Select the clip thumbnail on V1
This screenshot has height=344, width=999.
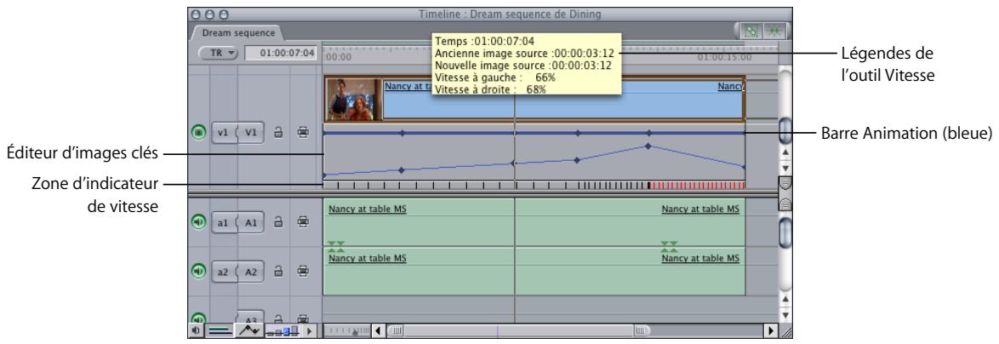pyautogui.click(x=354, y=99)
